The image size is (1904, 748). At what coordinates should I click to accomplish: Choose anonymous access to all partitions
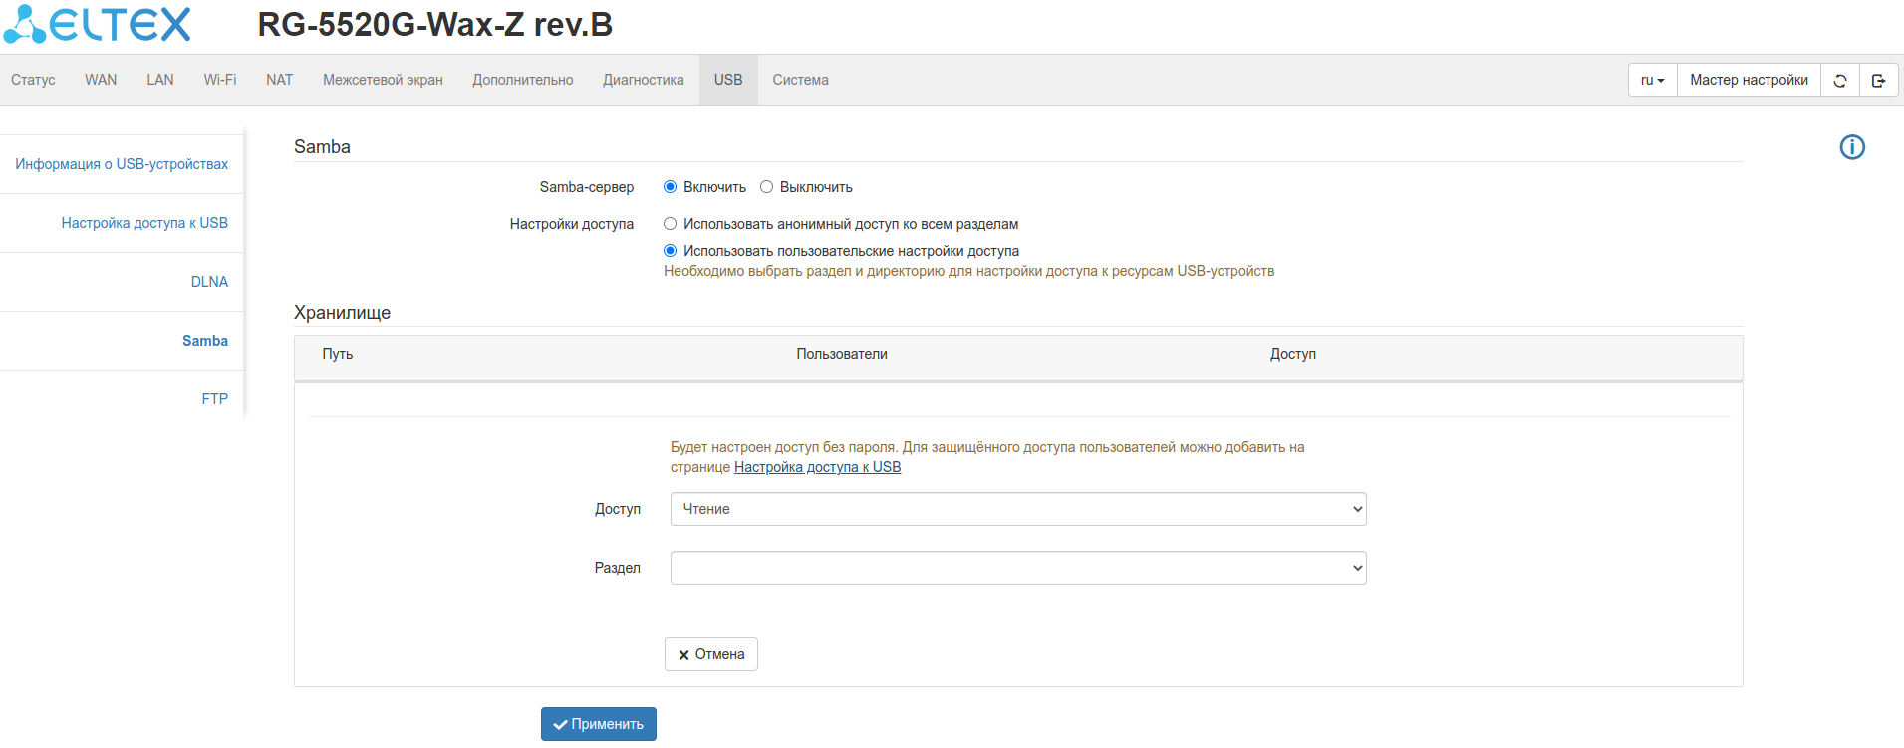pyautogui.click(x=671, y=224)
